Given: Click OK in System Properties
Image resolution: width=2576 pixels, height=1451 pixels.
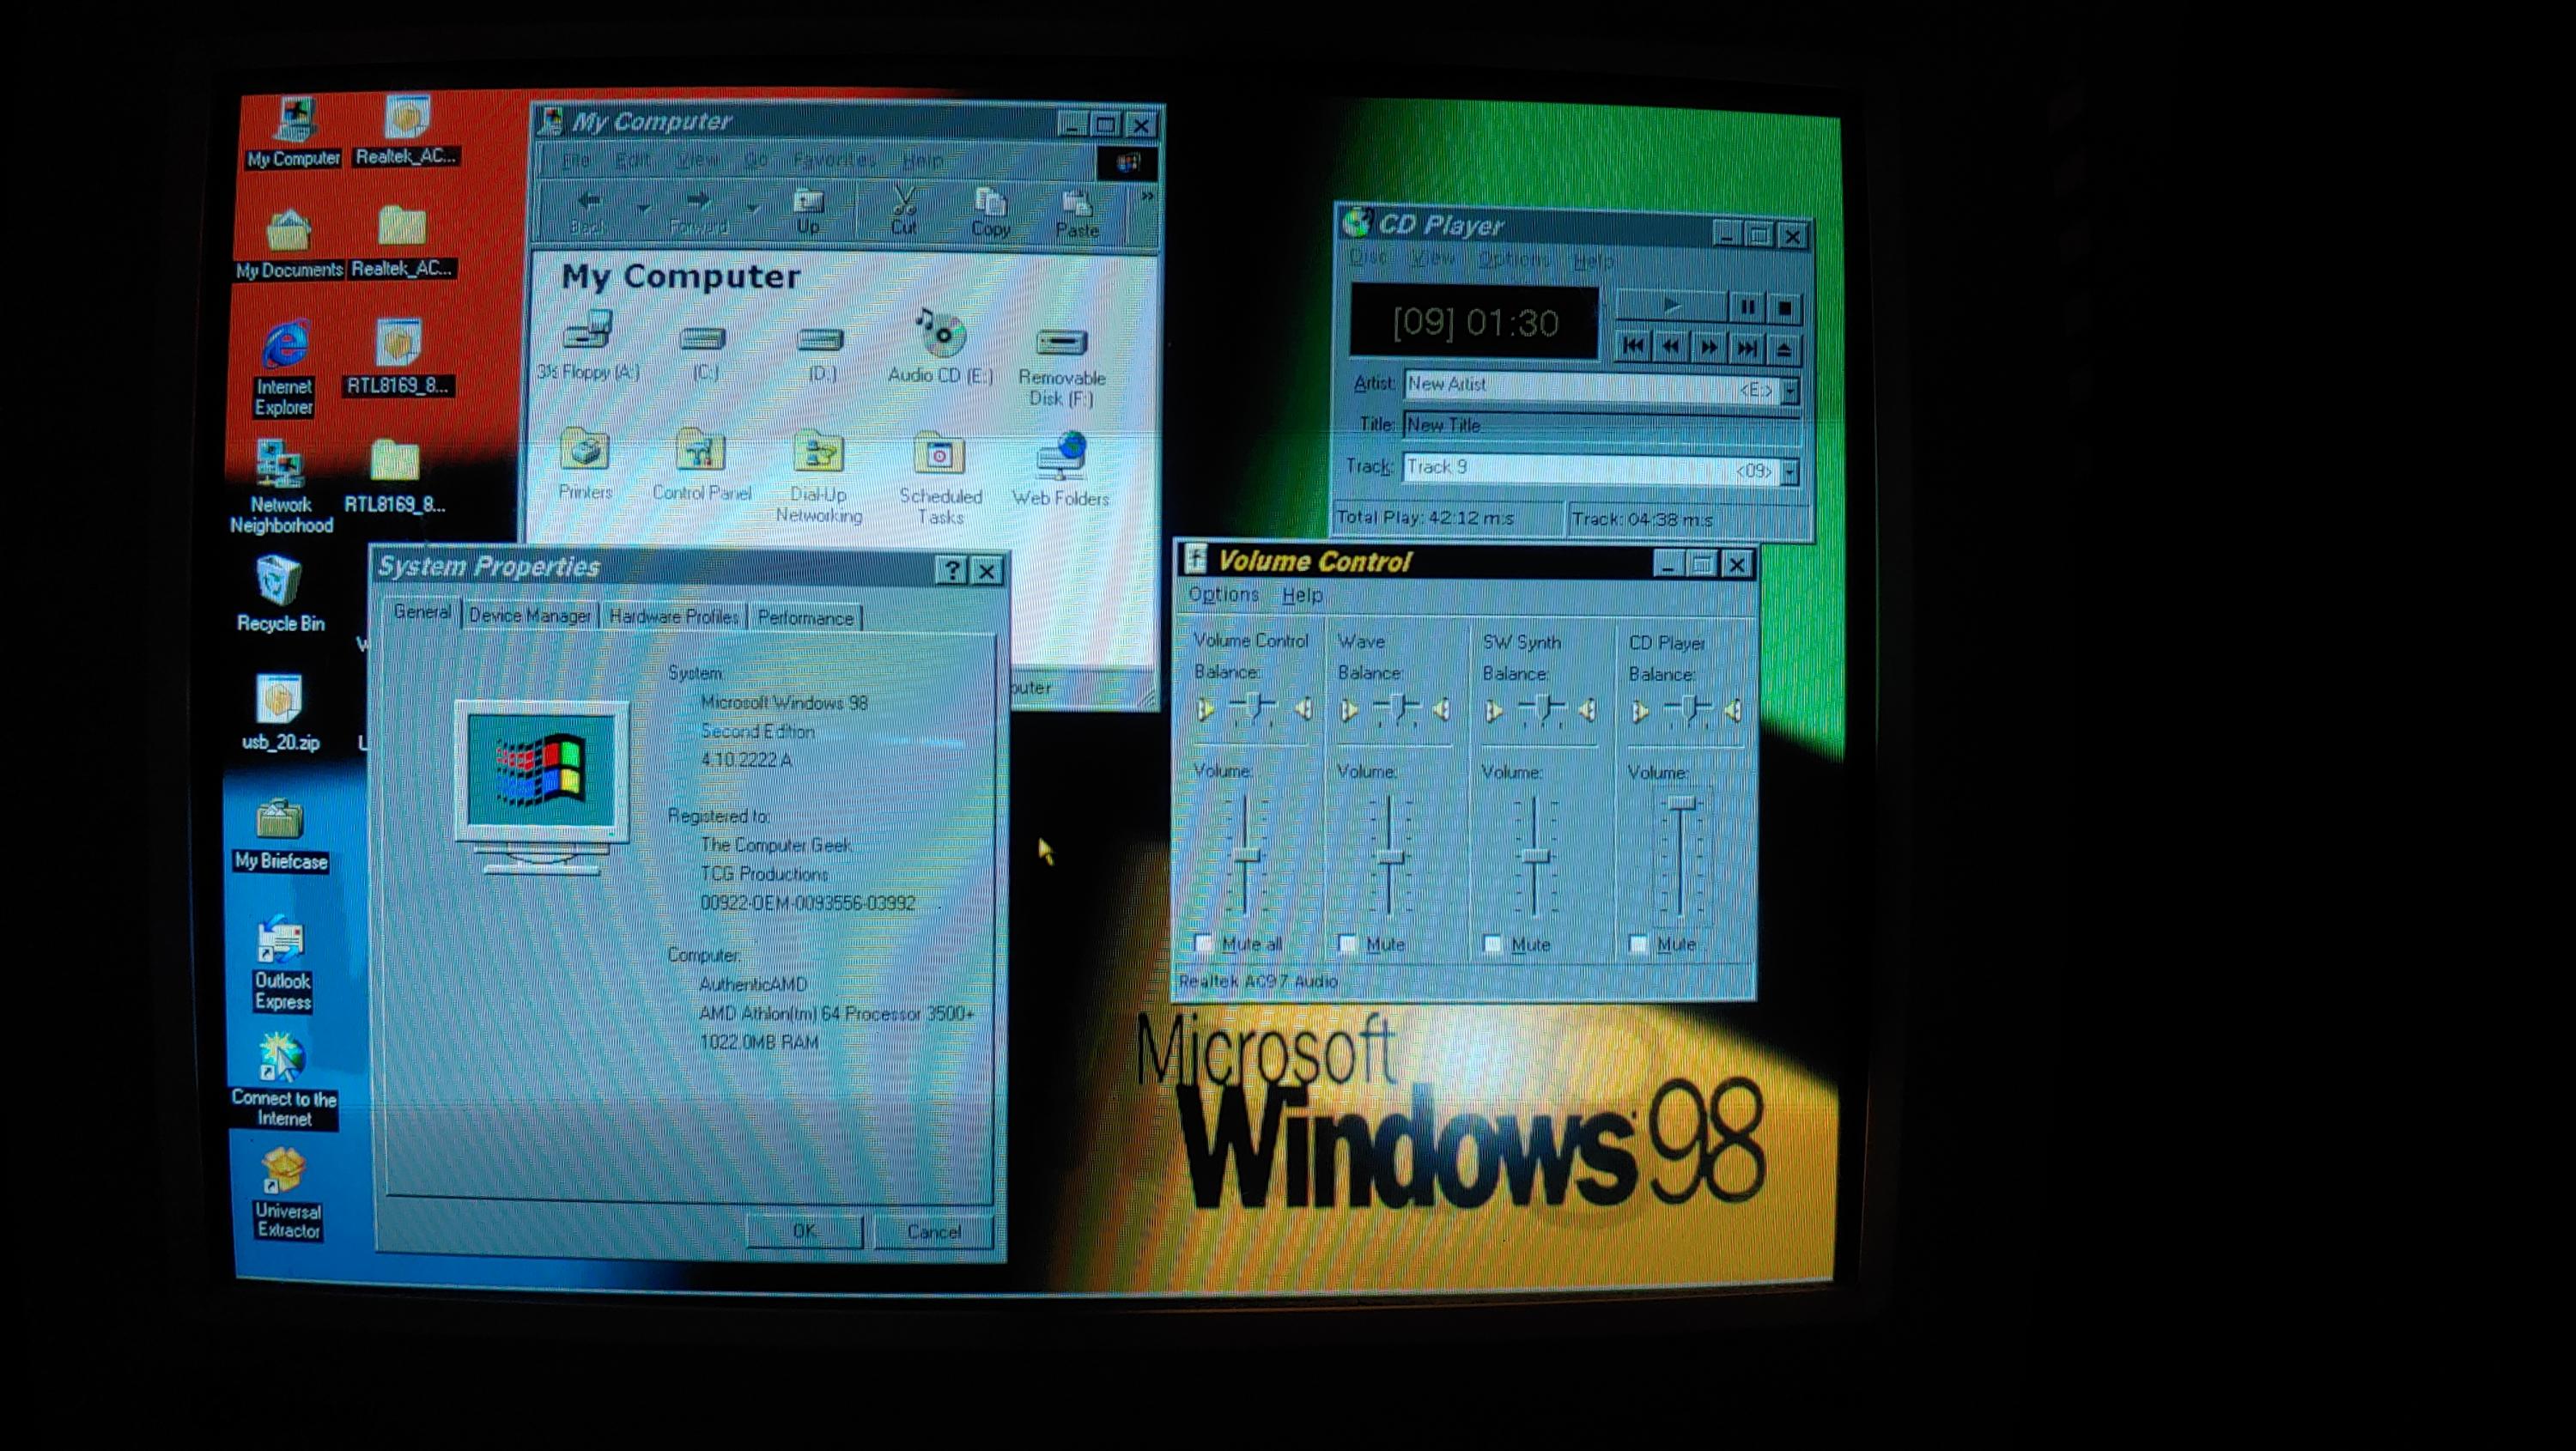Looking at the screenshot, I should (x=804, y=1231).
